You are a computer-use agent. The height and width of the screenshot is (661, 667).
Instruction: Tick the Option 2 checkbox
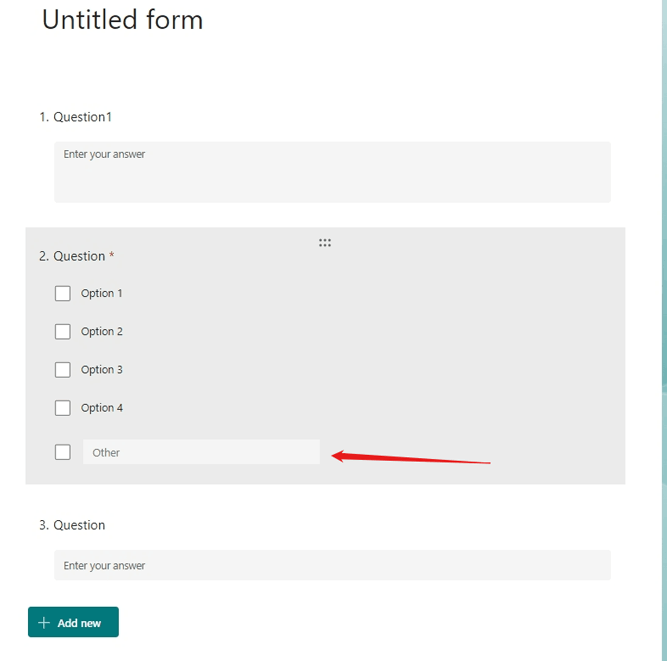pos(62,331)
